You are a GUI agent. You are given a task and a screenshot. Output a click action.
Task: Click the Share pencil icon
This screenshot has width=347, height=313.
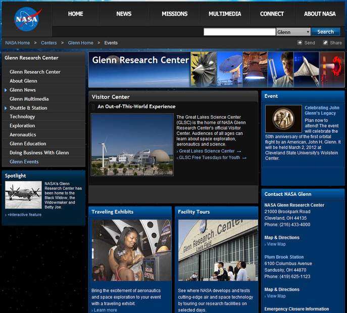[x=325, y=42]
